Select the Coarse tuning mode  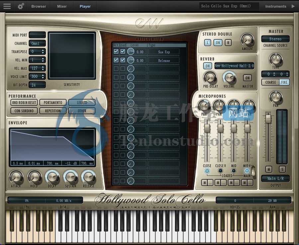pos(270,82)
